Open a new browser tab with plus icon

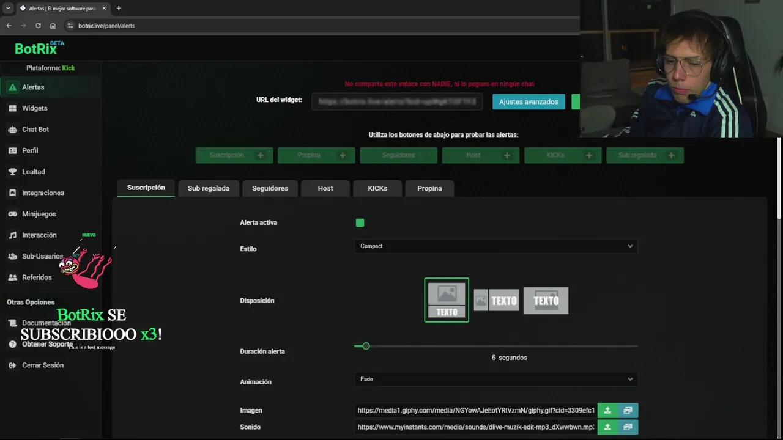119,9
